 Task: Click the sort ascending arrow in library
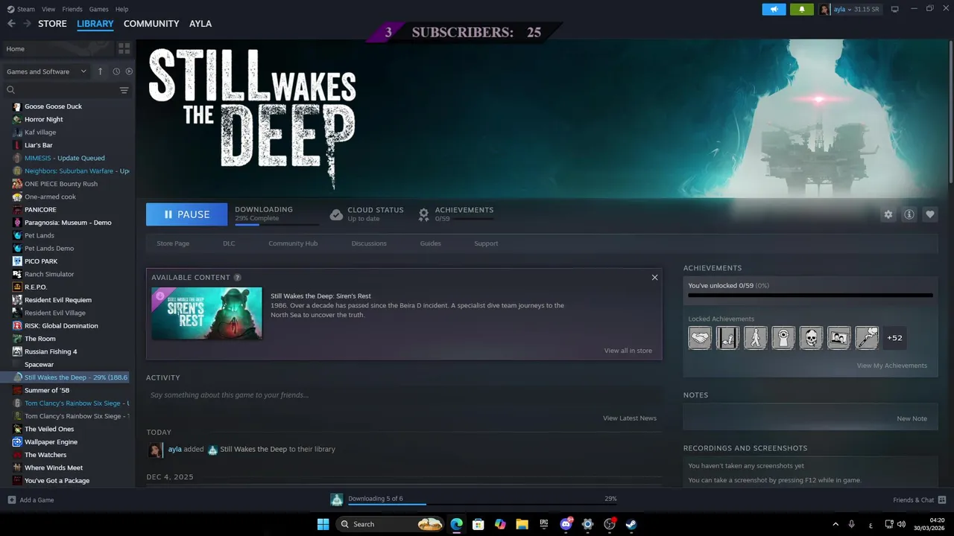point(101,71)
